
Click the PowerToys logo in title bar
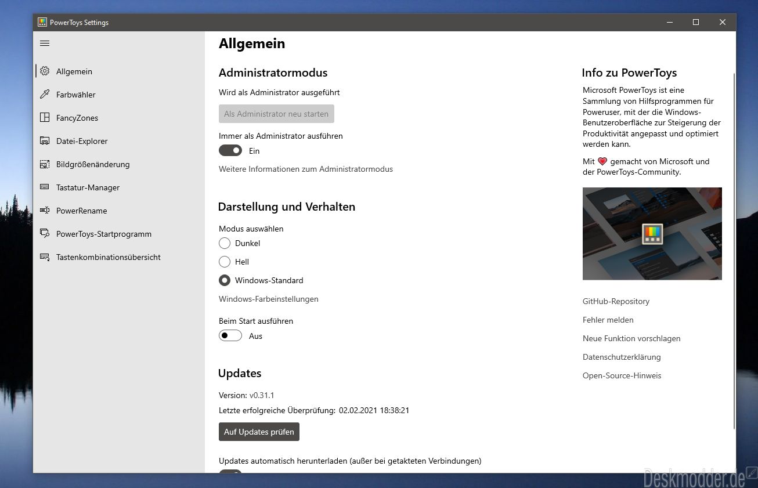coord(42,22)
